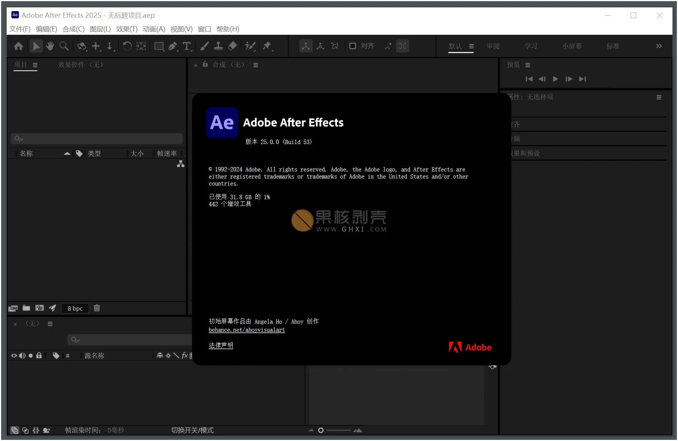The height and width of the screenshot is (441, 678).
Task: Jump to the first frame in preview
Action: point(529,79)
